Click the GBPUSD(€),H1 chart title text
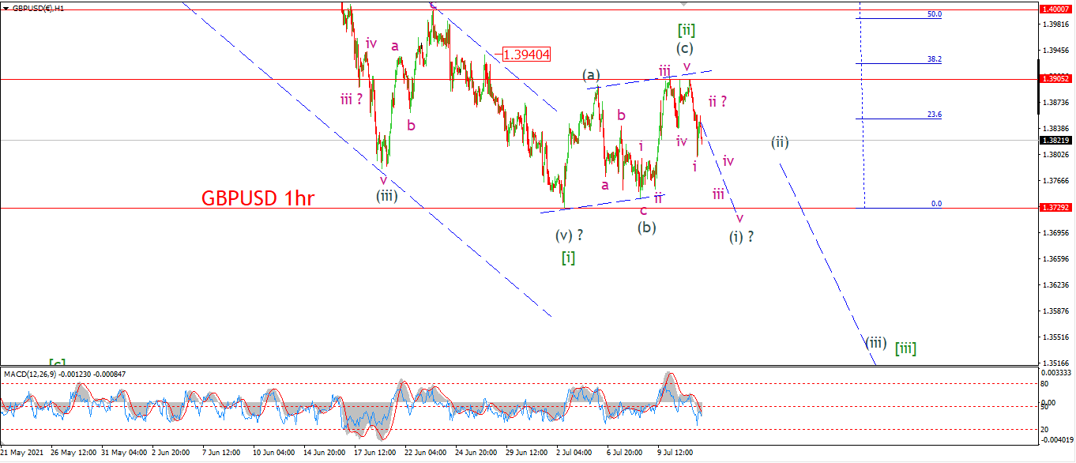The height and width of the screenshot is (463, 1076). pyautogui.click(x=38, y=6)
